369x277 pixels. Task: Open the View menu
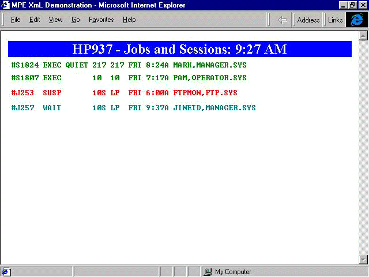click(x=55, y=20)
